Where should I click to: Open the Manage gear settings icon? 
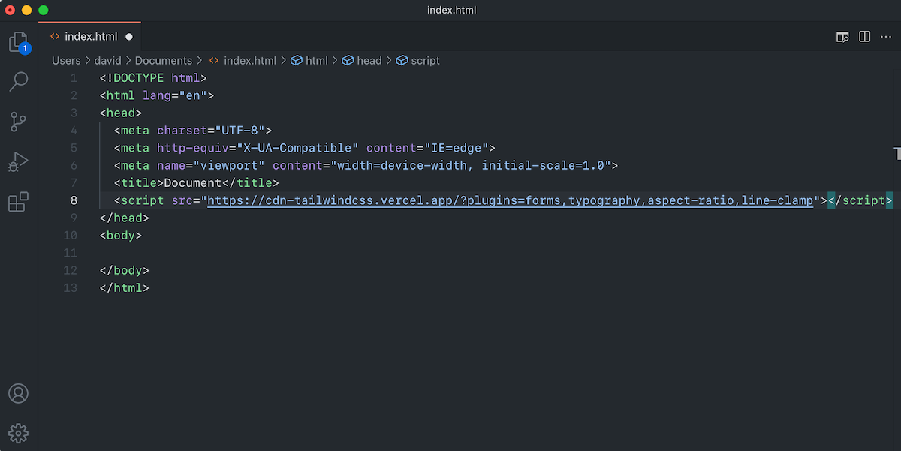(x=18, y=432)
